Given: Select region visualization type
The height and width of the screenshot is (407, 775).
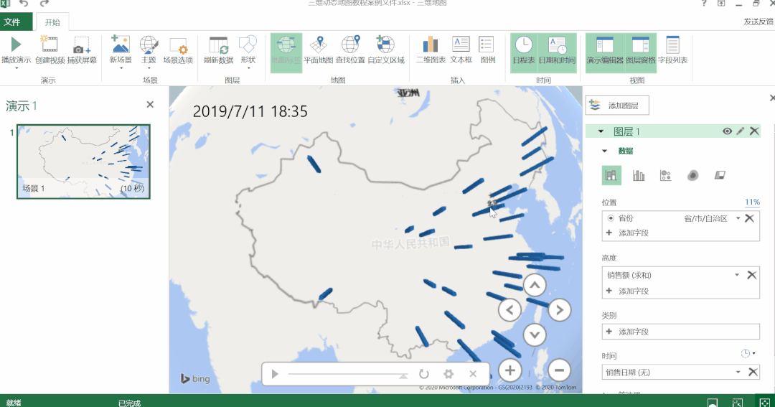Looking at the screenshot, I should pos(720,175).
